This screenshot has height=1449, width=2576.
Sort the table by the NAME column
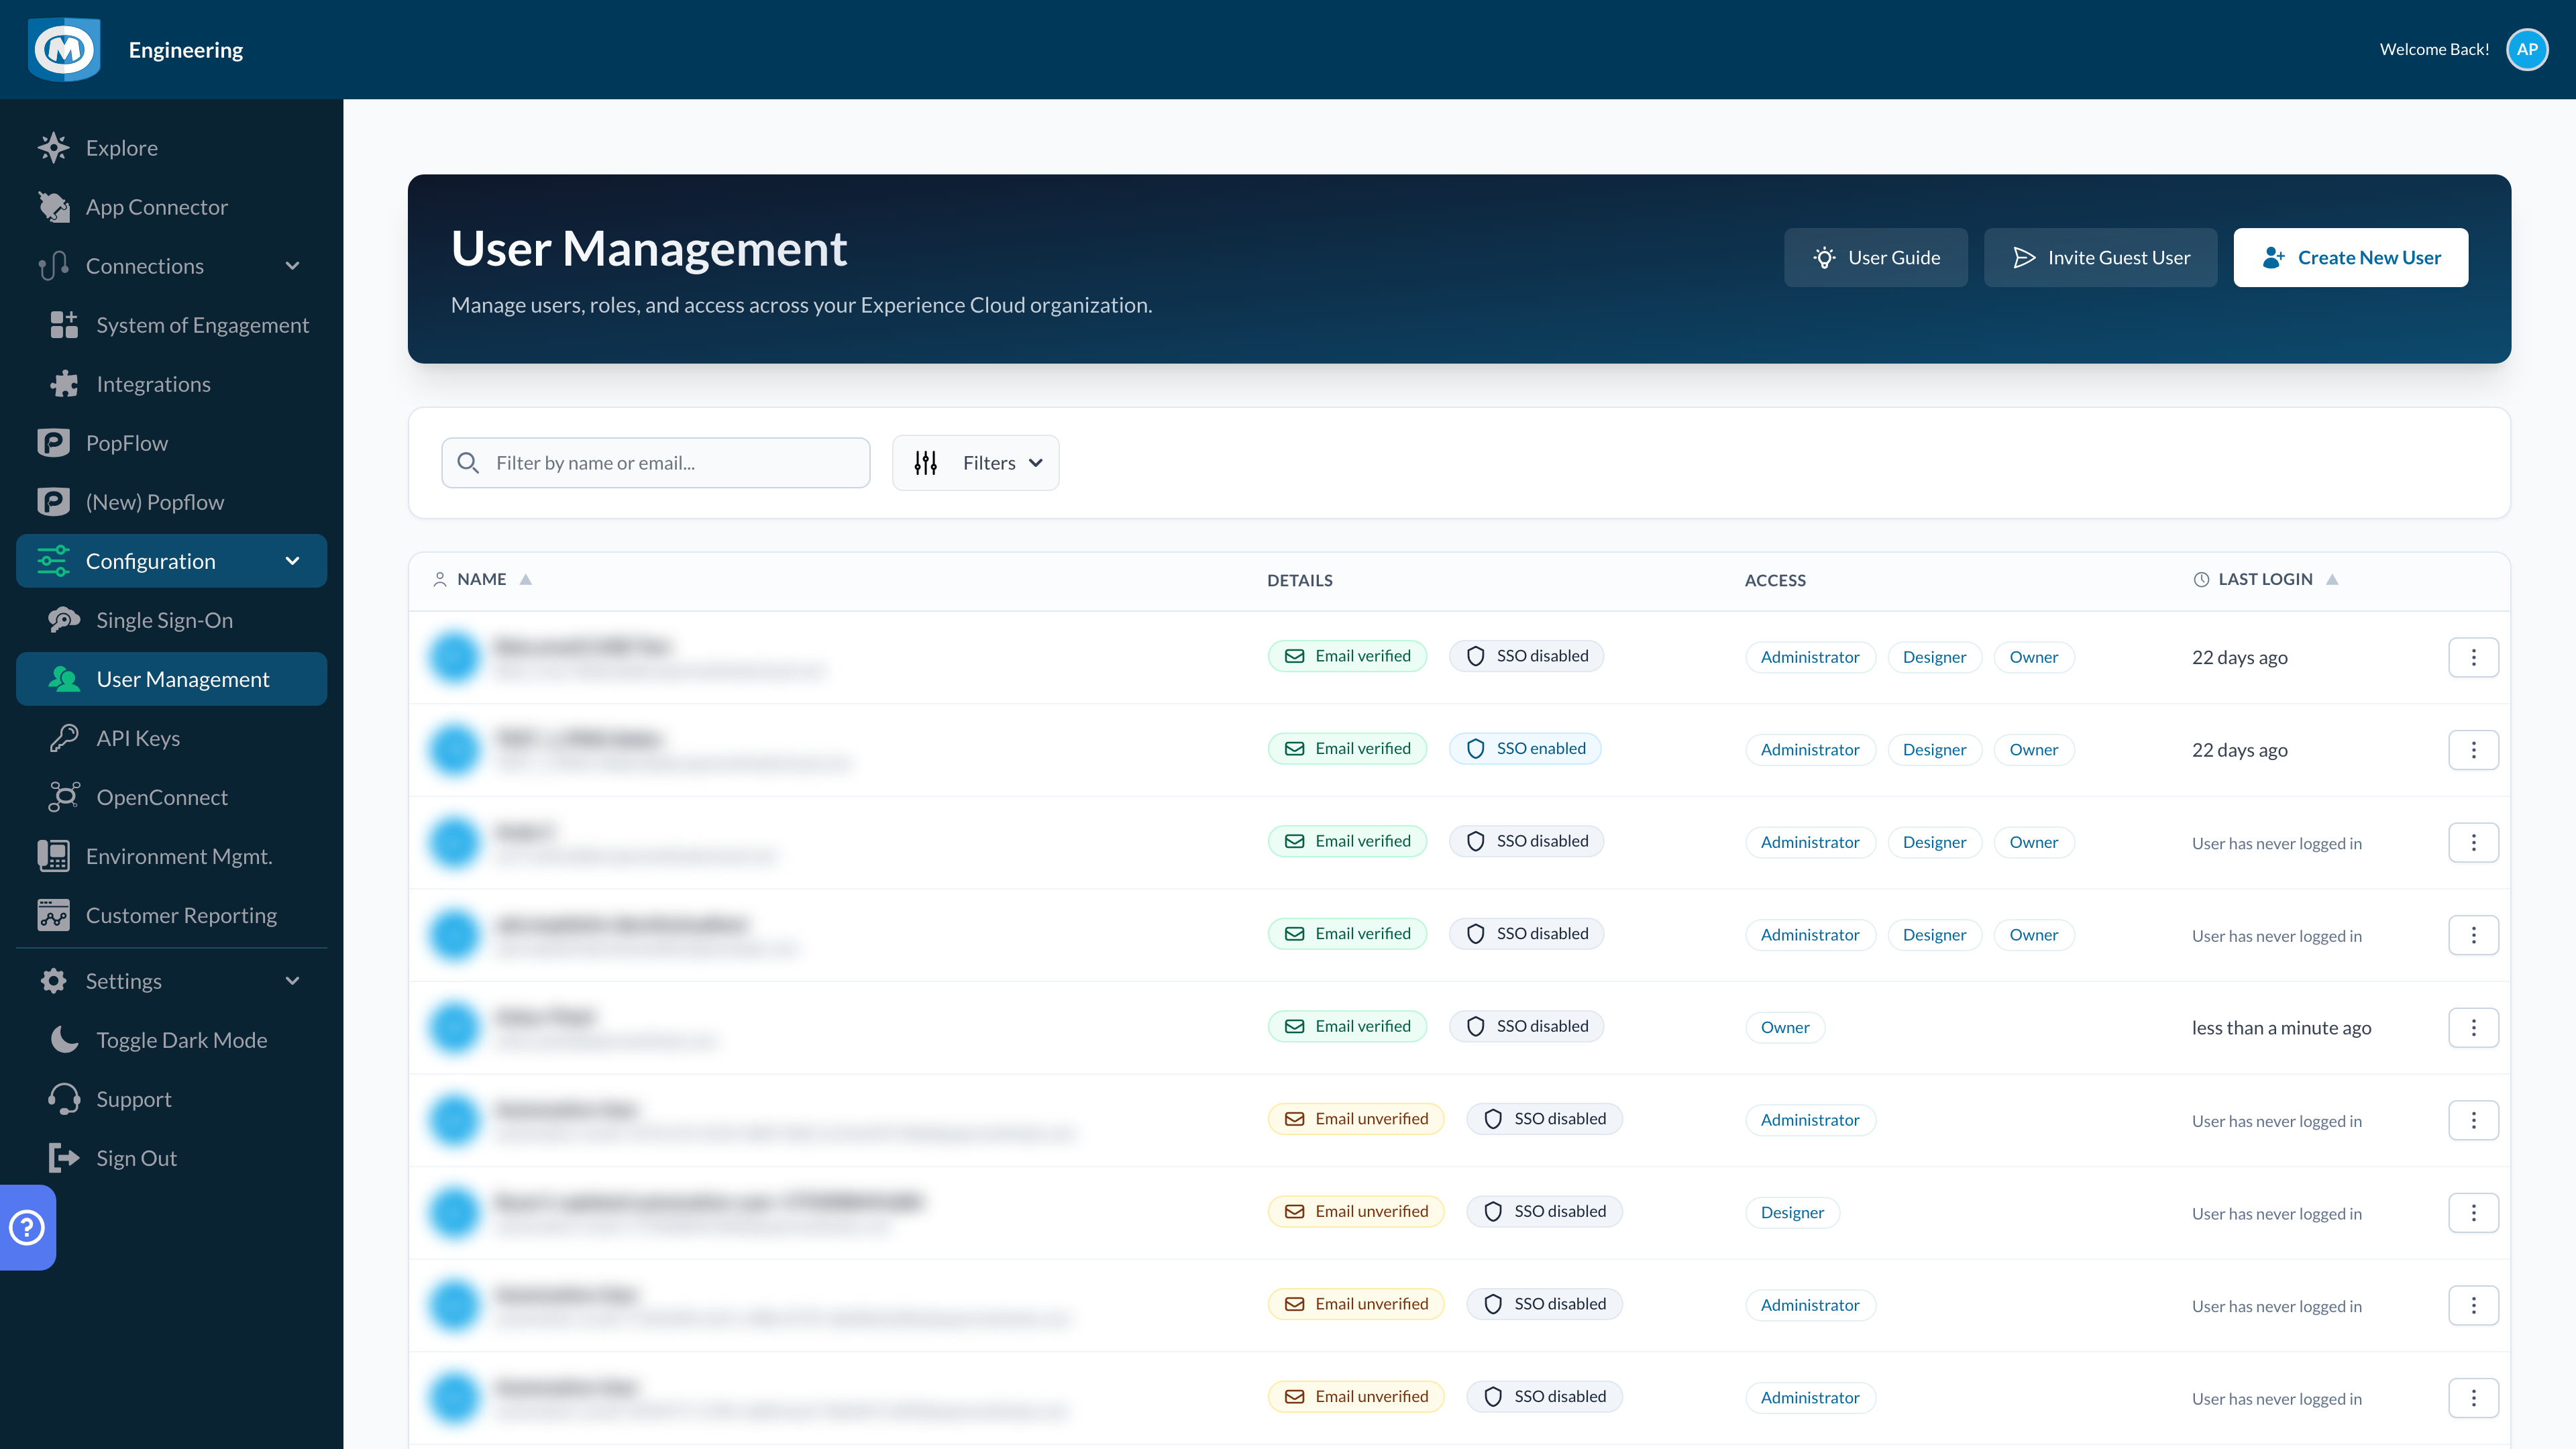[483, 579]
